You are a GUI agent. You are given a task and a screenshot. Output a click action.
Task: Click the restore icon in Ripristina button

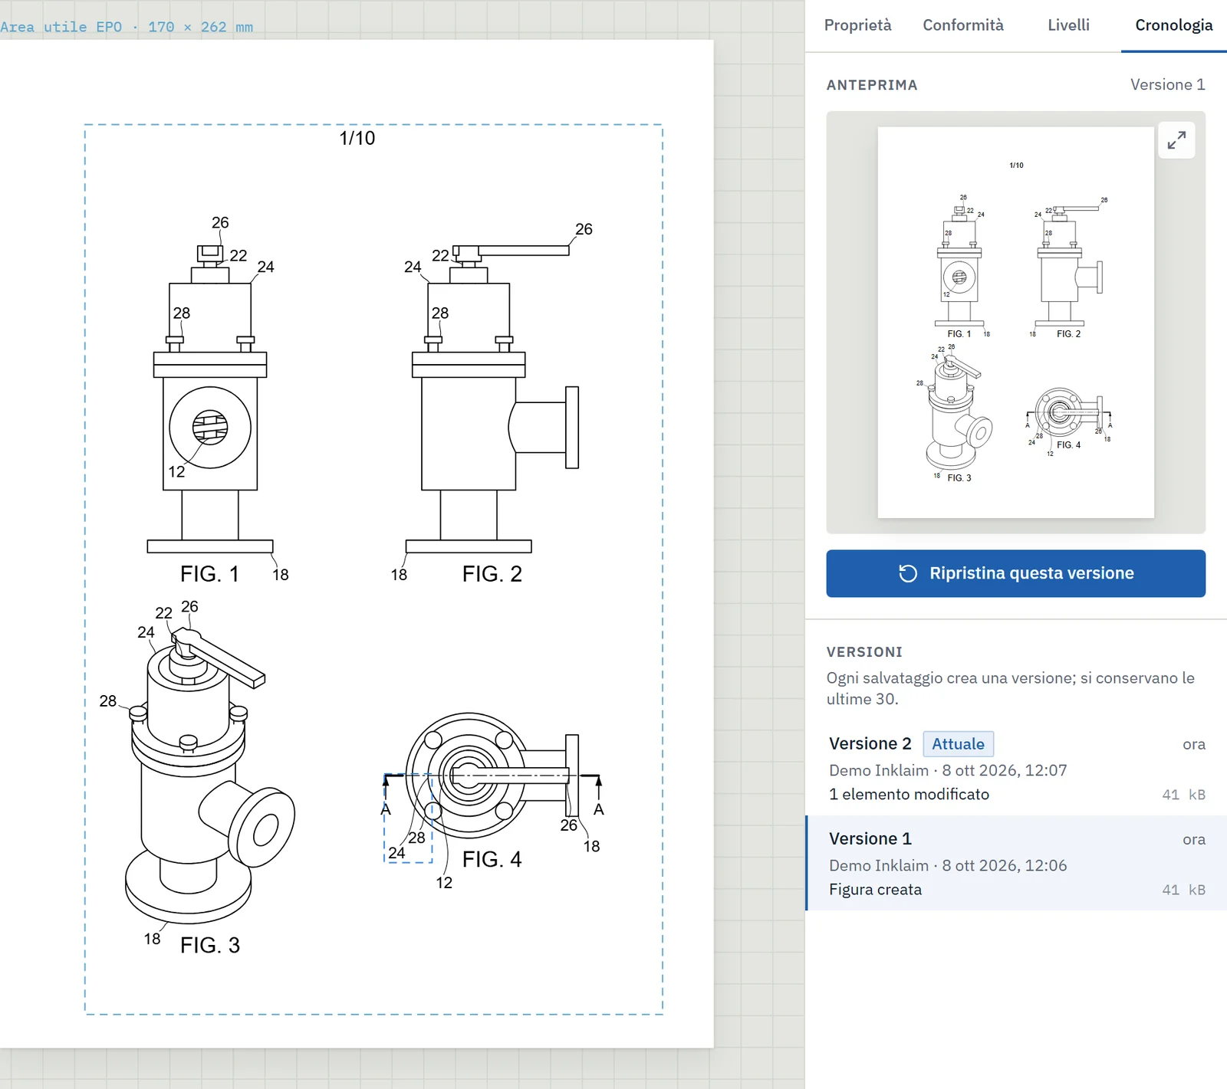908,573
